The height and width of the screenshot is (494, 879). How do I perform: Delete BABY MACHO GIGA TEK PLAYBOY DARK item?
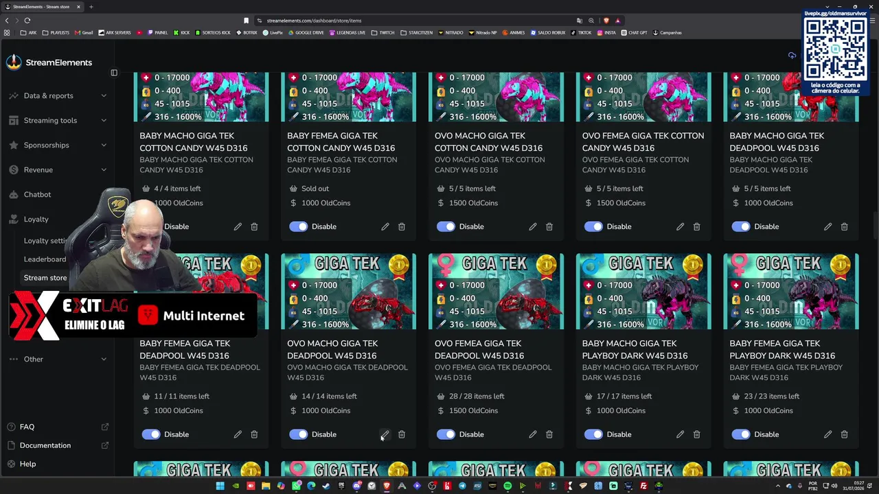[x=697, y=434]
